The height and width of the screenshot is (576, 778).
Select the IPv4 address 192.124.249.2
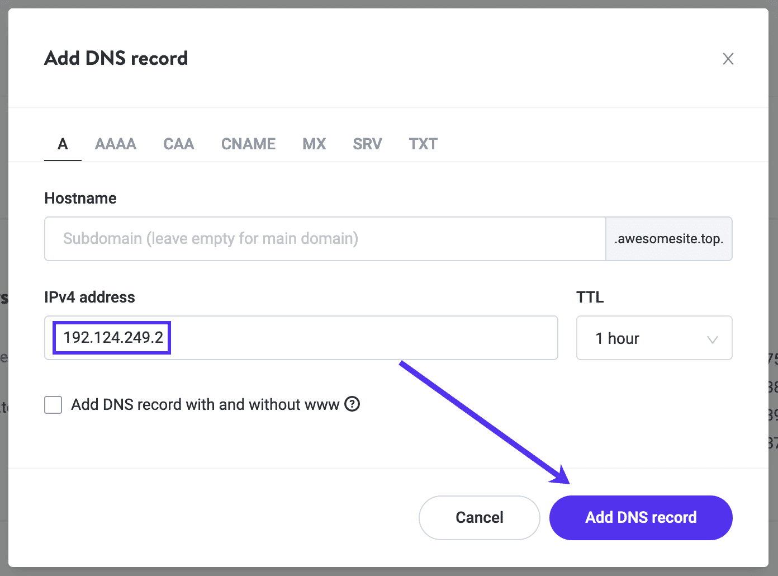pyautogui.click(x=111, y=337)
